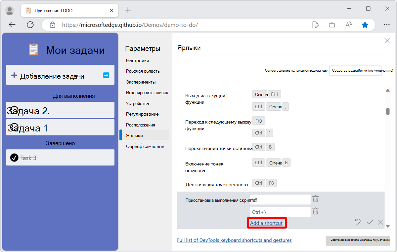Open the Средства разработки preset dropdown
The image size is (397, 252).
[x=356, y=70]
